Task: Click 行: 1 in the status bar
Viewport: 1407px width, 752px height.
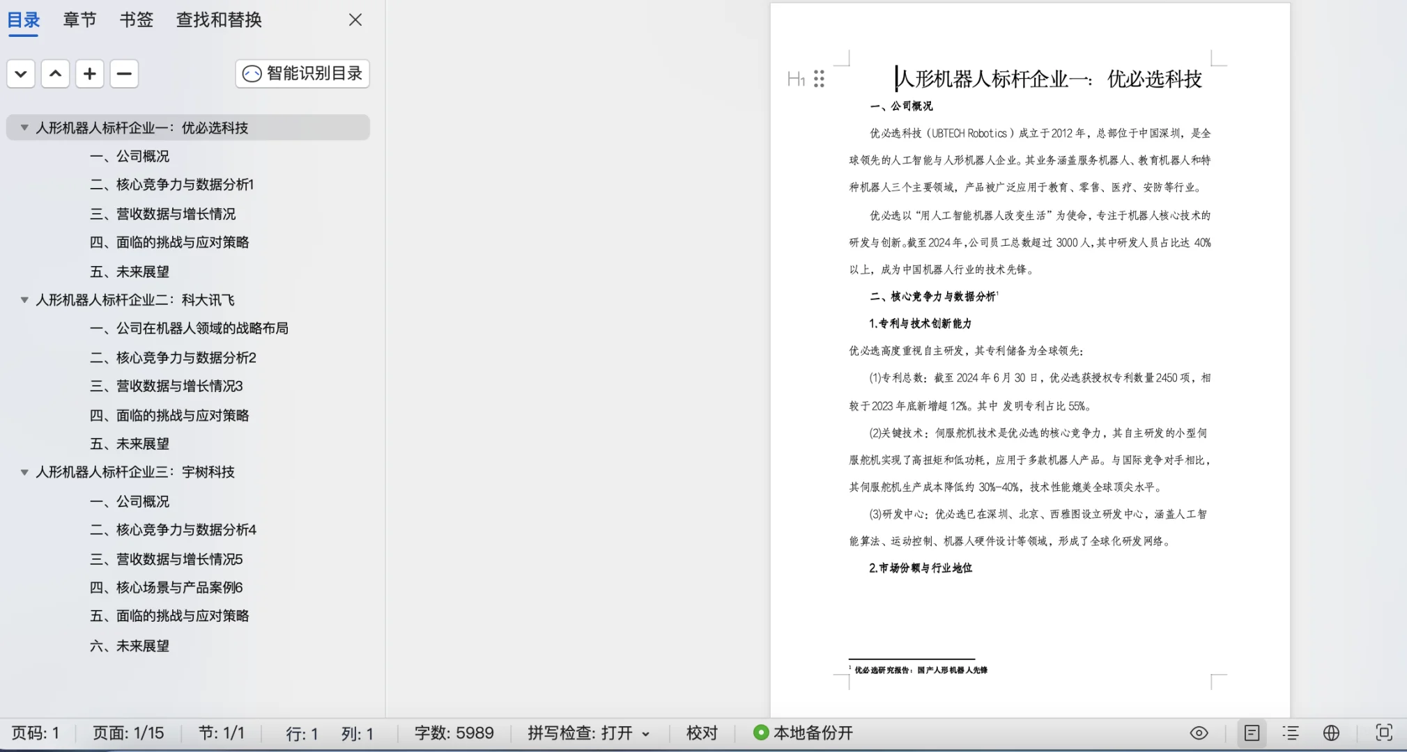Action: (302, 734)
